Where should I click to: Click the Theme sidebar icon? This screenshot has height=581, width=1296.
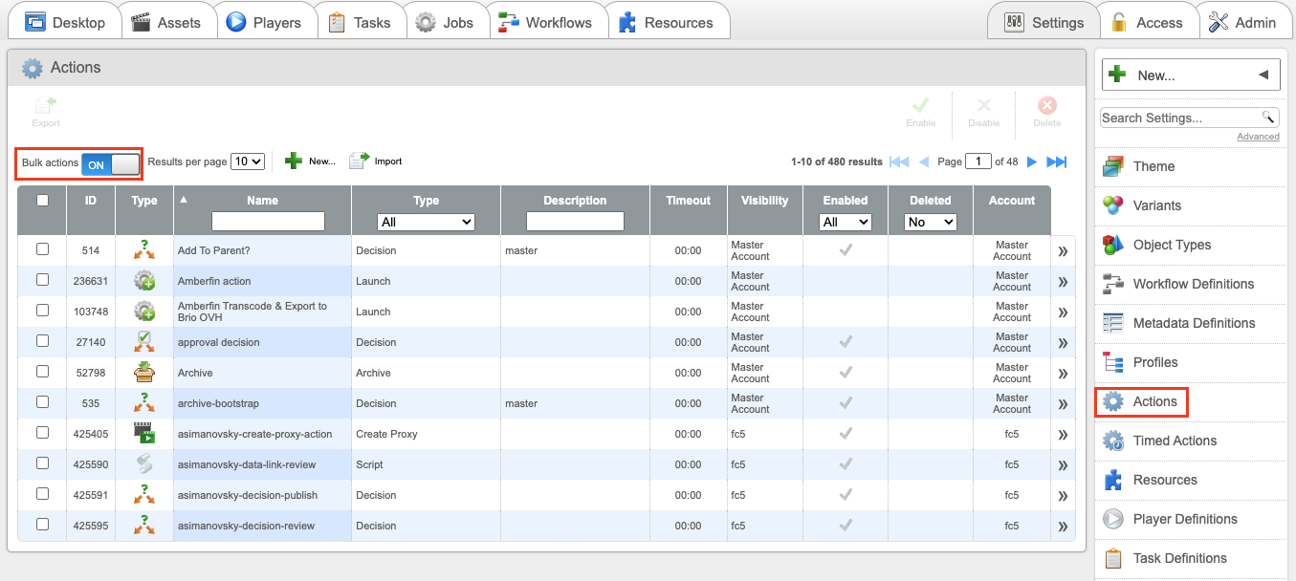[1112, 166]
